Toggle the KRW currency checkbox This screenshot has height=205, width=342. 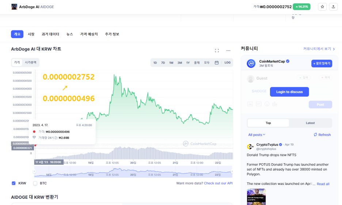[x=14, y=183]
